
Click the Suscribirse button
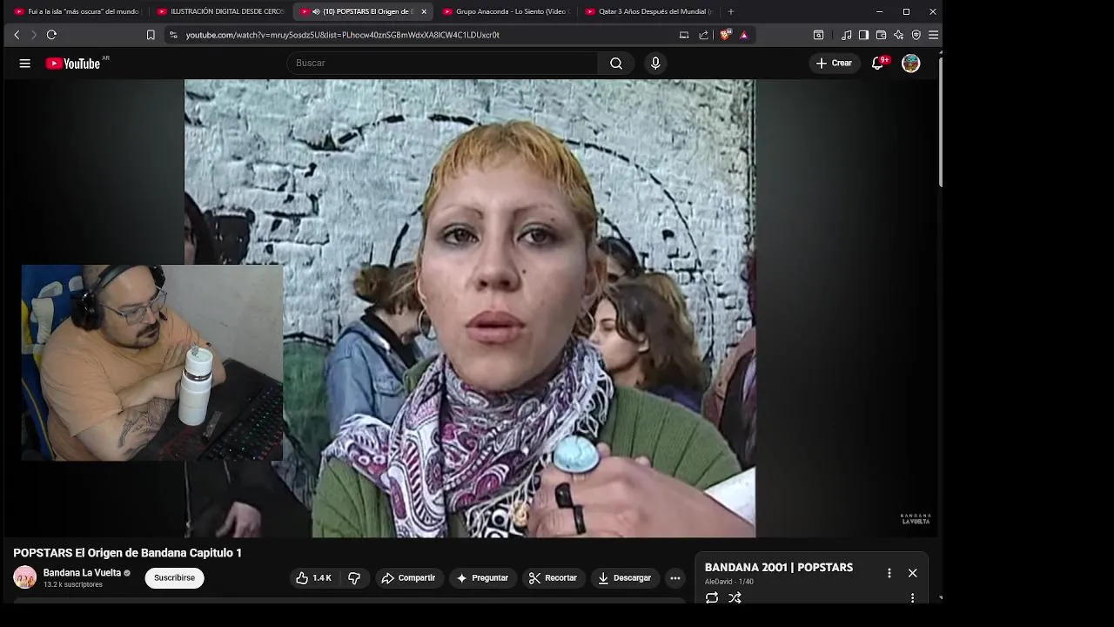(174, 578)
